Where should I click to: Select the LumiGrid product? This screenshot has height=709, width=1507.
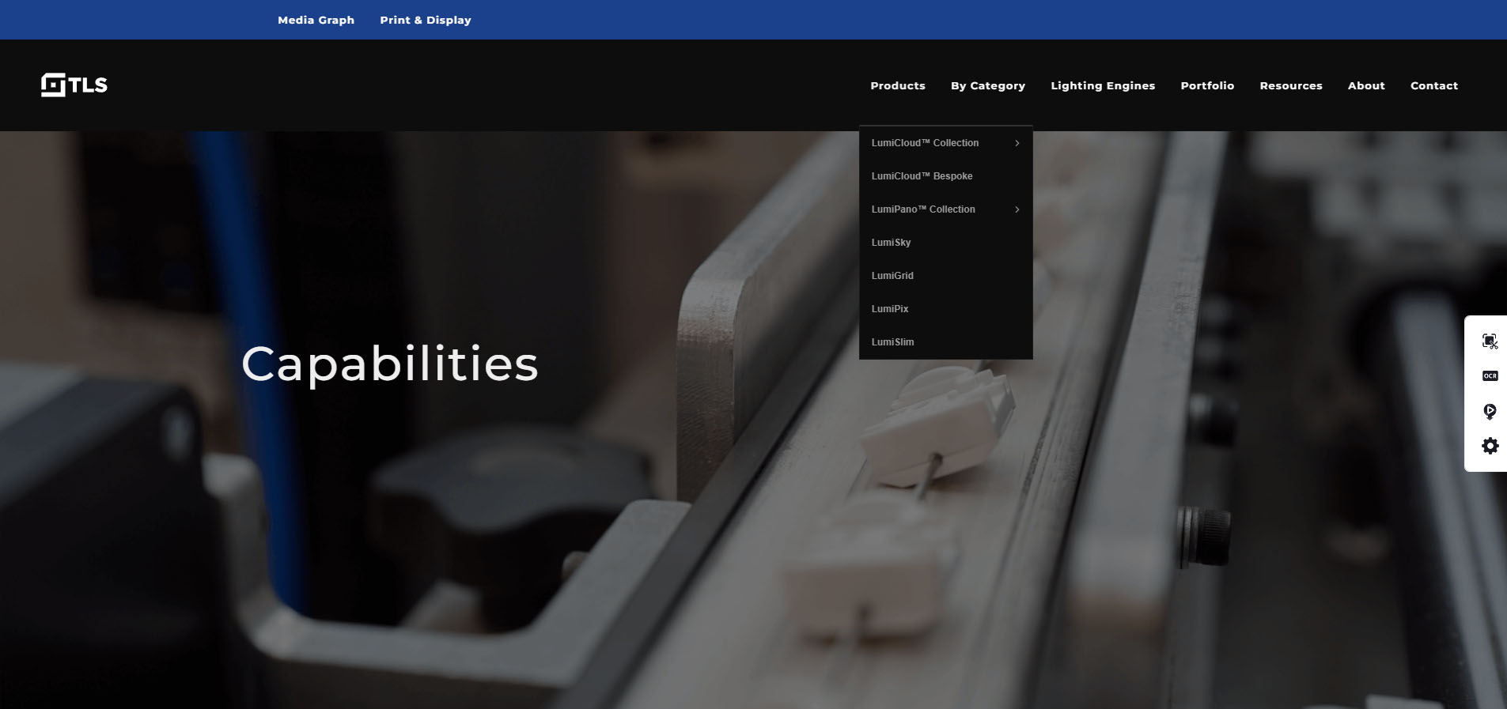tap(892, 276)
